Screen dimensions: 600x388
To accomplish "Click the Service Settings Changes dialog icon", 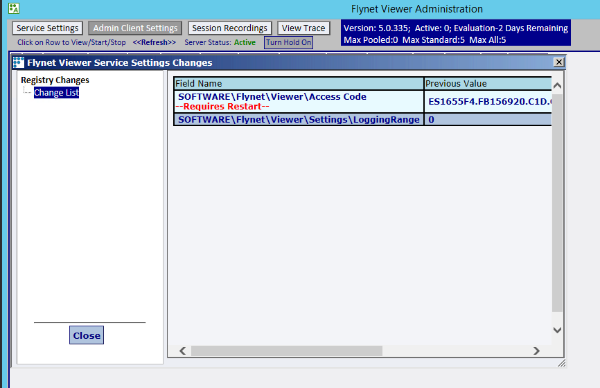I will 19,62.
